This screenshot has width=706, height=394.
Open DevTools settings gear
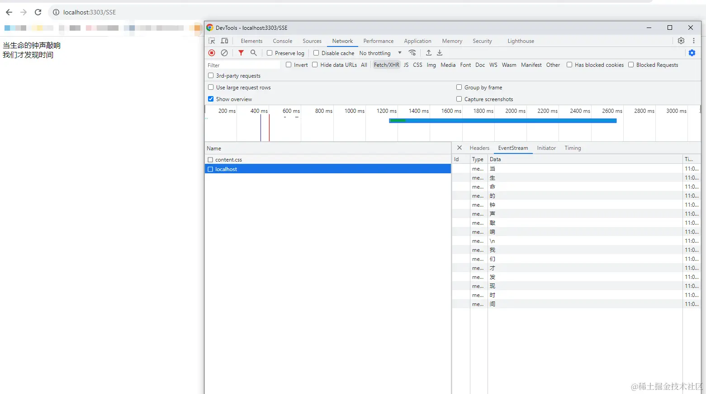click(x=681, y=41)
